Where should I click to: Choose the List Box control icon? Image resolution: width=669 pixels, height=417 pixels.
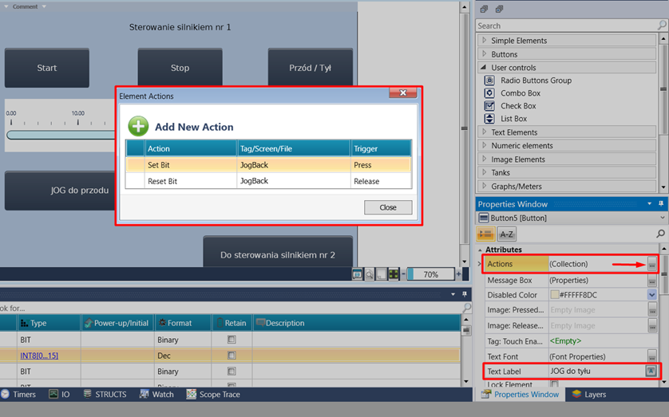pos(490,119)
